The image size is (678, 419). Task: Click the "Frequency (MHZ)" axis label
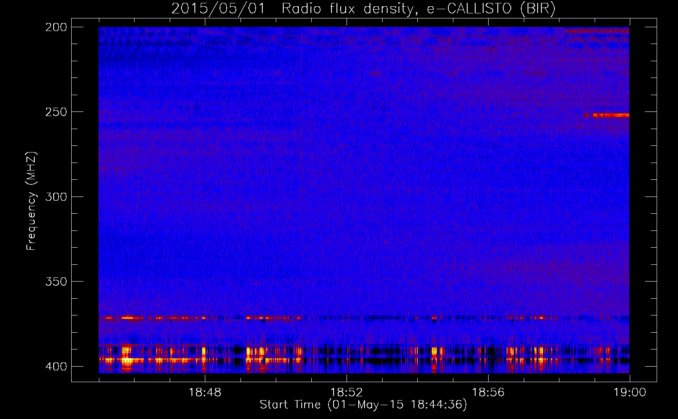(31, 201)
